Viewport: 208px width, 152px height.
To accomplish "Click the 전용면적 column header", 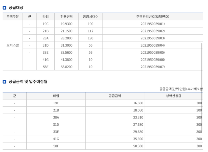I will 66,17.
